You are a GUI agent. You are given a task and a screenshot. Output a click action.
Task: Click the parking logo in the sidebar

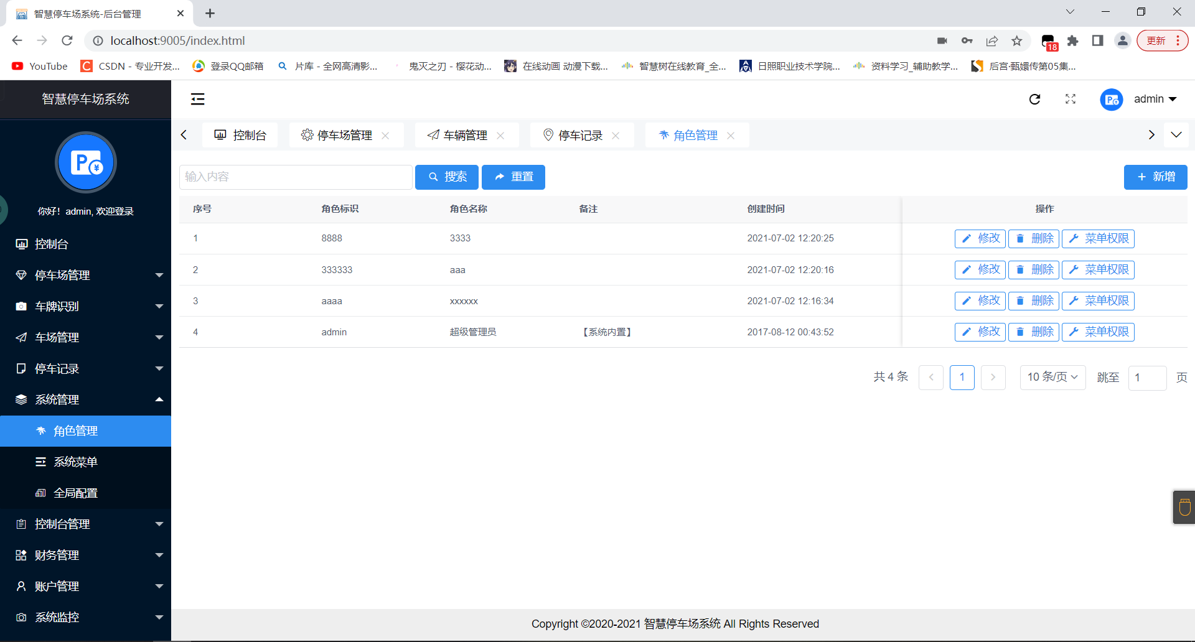tap(86, 162)
